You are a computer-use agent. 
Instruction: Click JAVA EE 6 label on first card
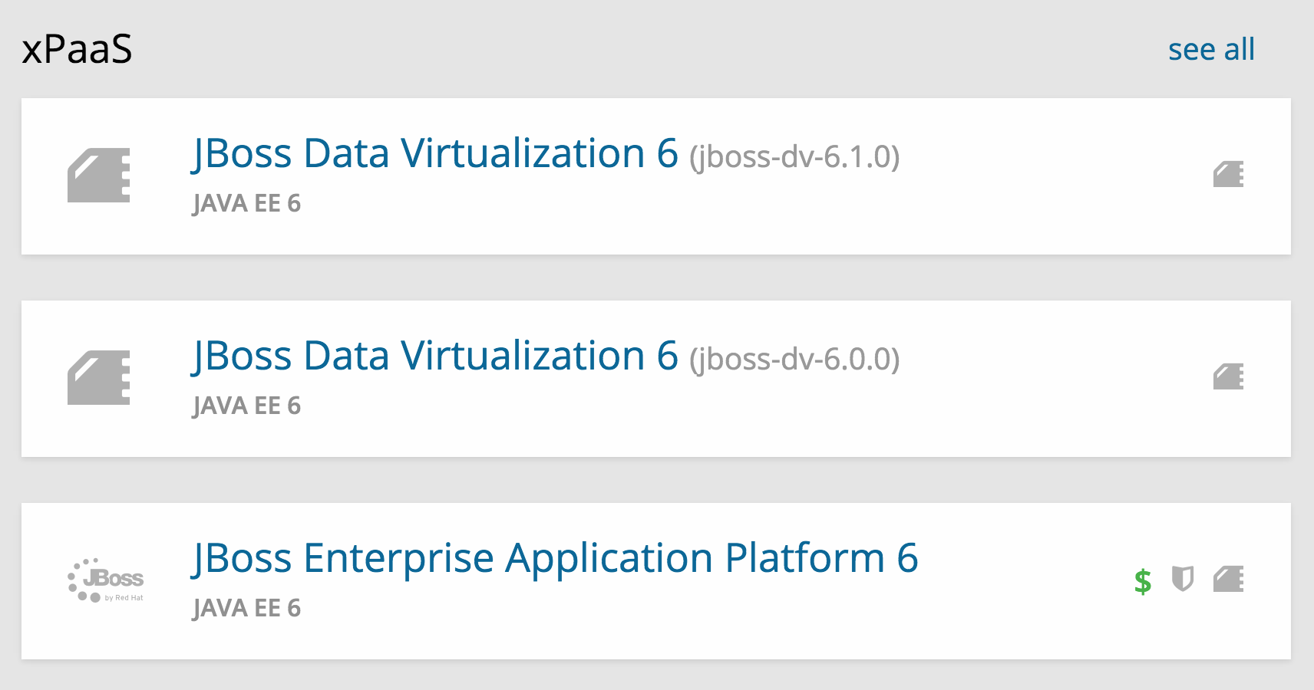tap(246, 202)
